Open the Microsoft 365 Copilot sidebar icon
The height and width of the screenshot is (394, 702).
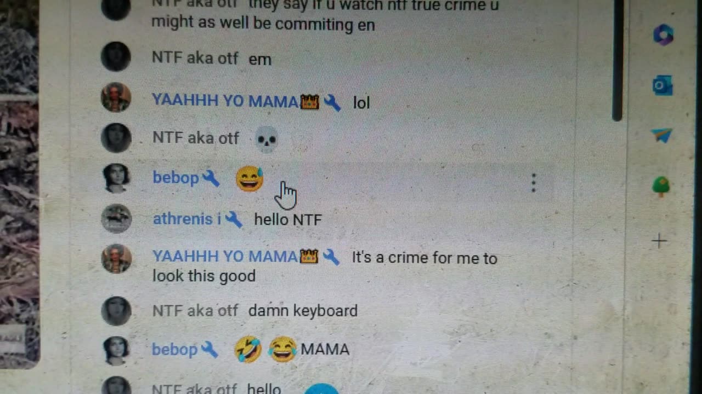coord(663,36)
